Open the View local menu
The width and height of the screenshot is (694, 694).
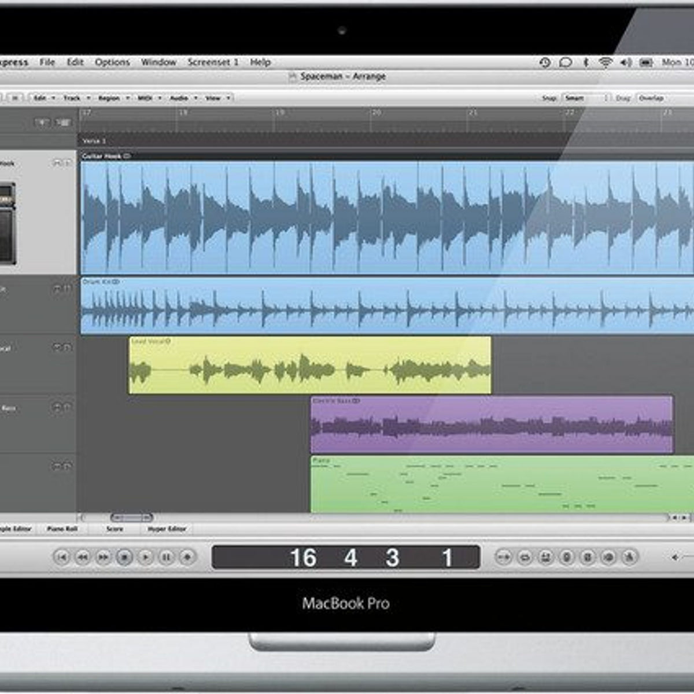click(x=217, y=98)
